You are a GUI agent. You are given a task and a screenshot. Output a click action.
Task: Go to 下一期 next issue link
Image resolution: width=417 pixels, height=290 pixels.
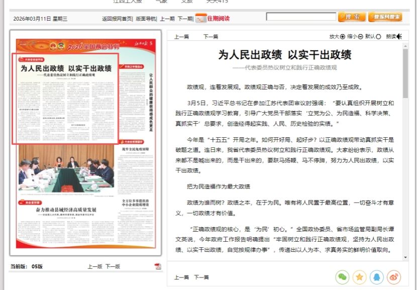pos(184,19)
